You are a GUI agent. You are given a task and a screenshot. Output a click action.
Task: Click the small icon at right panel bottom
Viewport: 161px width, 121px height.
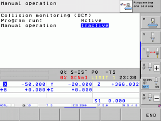tap(160, 106)
